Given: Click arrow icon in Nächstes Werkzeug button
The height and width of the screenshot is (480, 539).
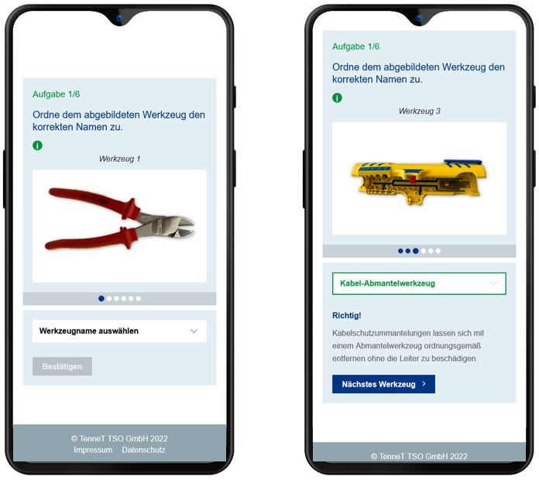Looking at the screenshot, I should click(x=424, y=384).
